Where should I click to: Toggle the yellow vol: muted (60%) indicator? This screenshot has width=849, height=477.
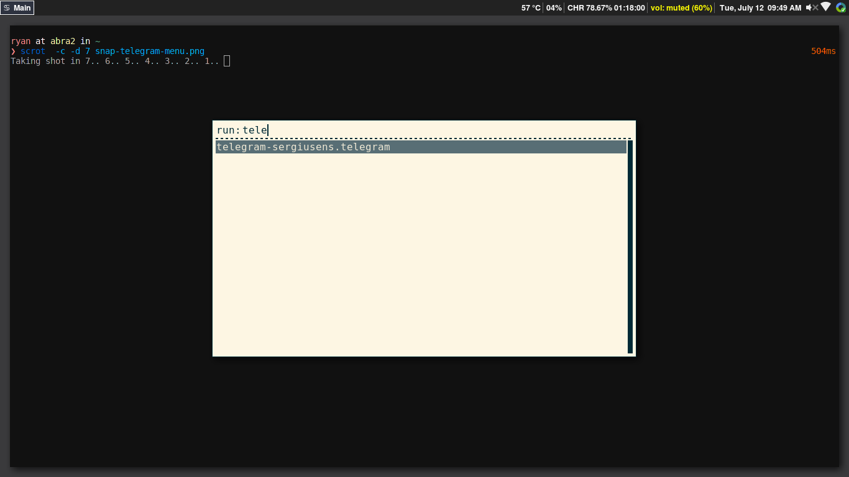pyautogui.click(x=681, y=8)
